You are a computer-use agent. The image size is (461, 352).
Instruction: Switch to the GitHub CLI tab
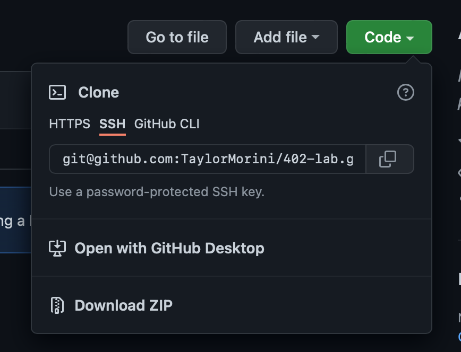(167, 124)
